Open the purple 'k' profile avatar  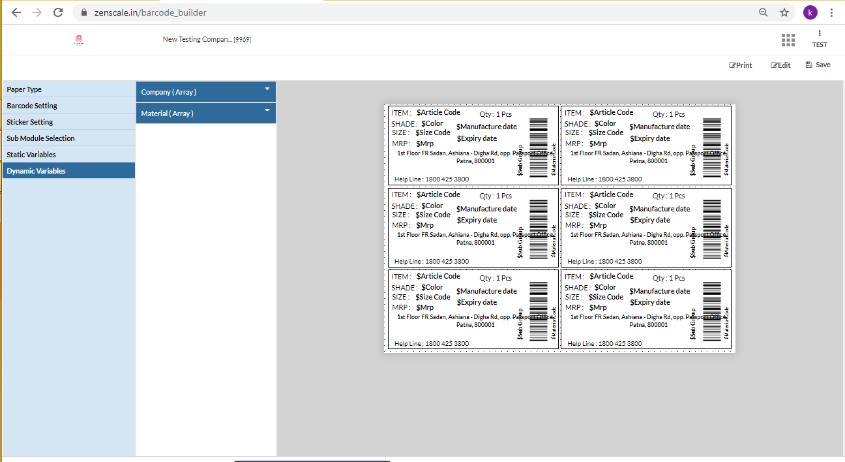coord(810,12)
